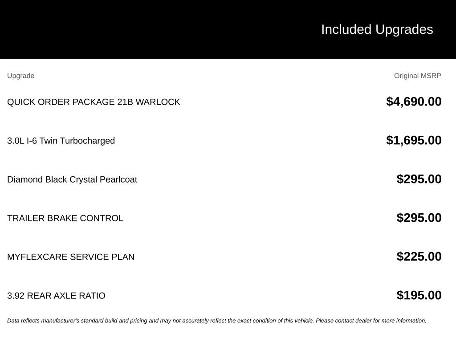Click the $225.00 price
Screen dimensions: 456x342
[x=419, y=256]
